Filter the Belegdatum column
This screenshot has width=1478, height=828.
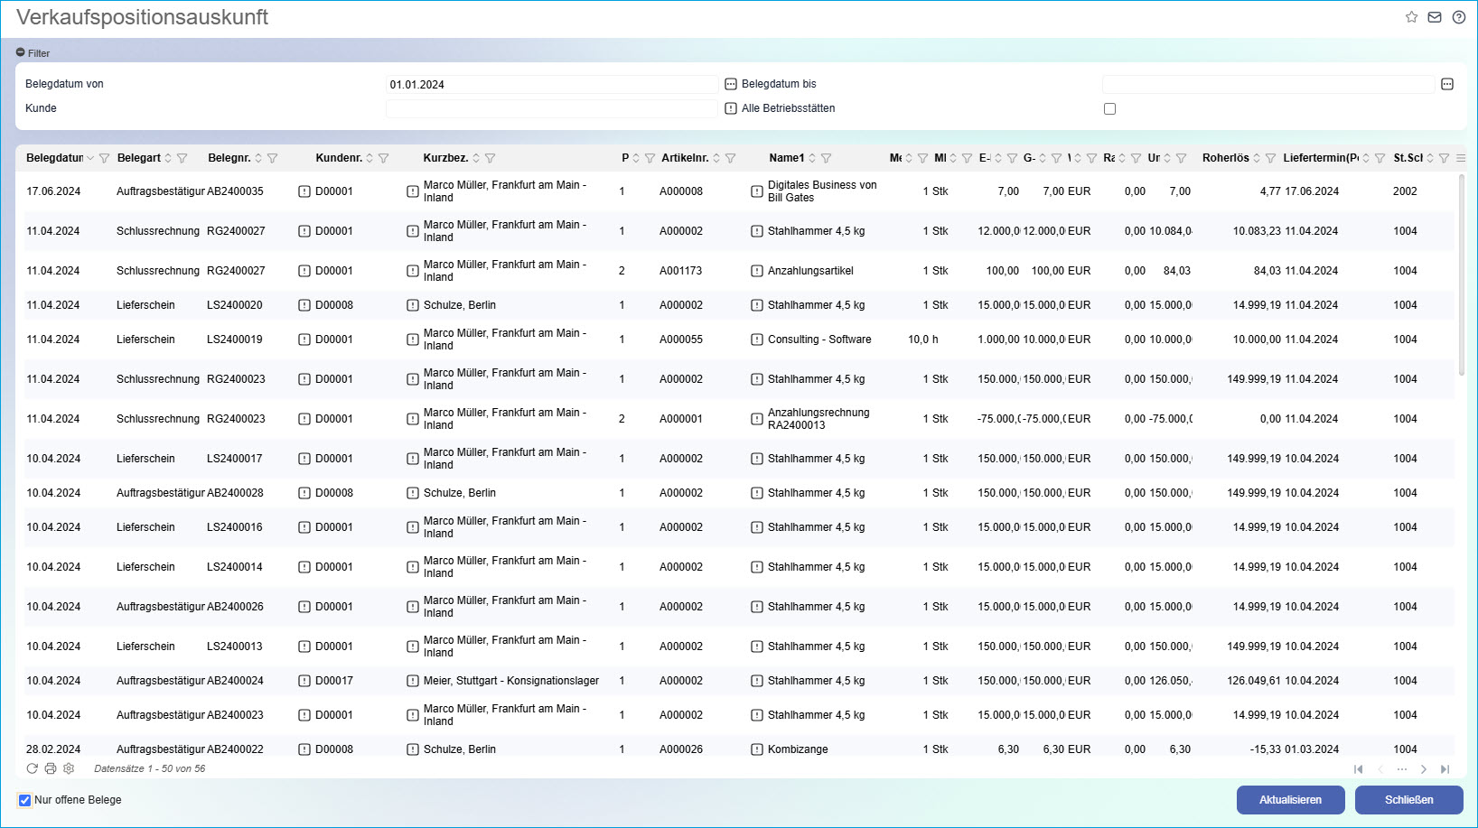click(x=104, y=158)
